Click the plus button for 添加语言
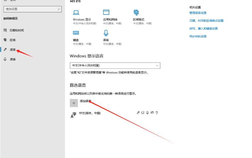The width and height of the screenshot is (252, 158). (x=74, y=103)
